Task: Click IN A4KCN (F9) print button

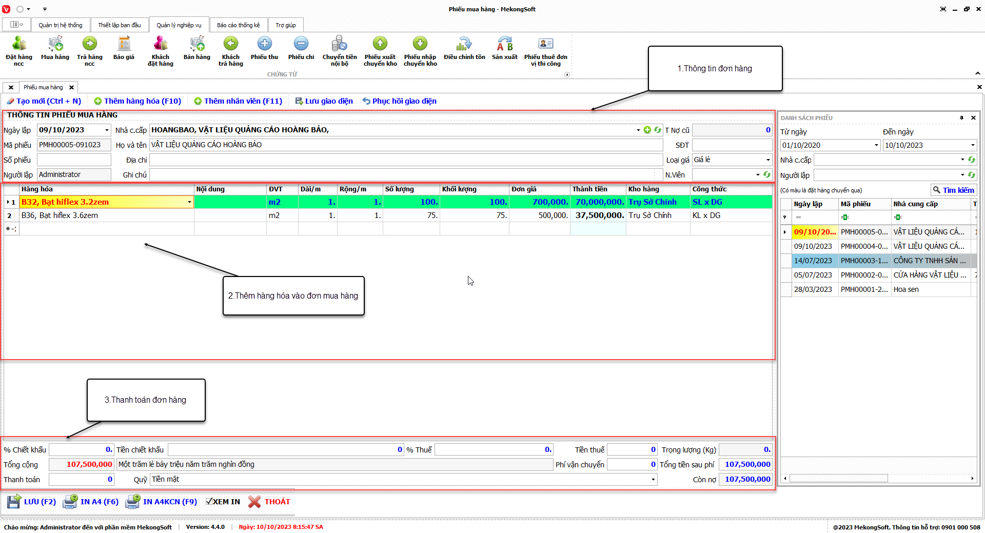Action: pos(162,502)
